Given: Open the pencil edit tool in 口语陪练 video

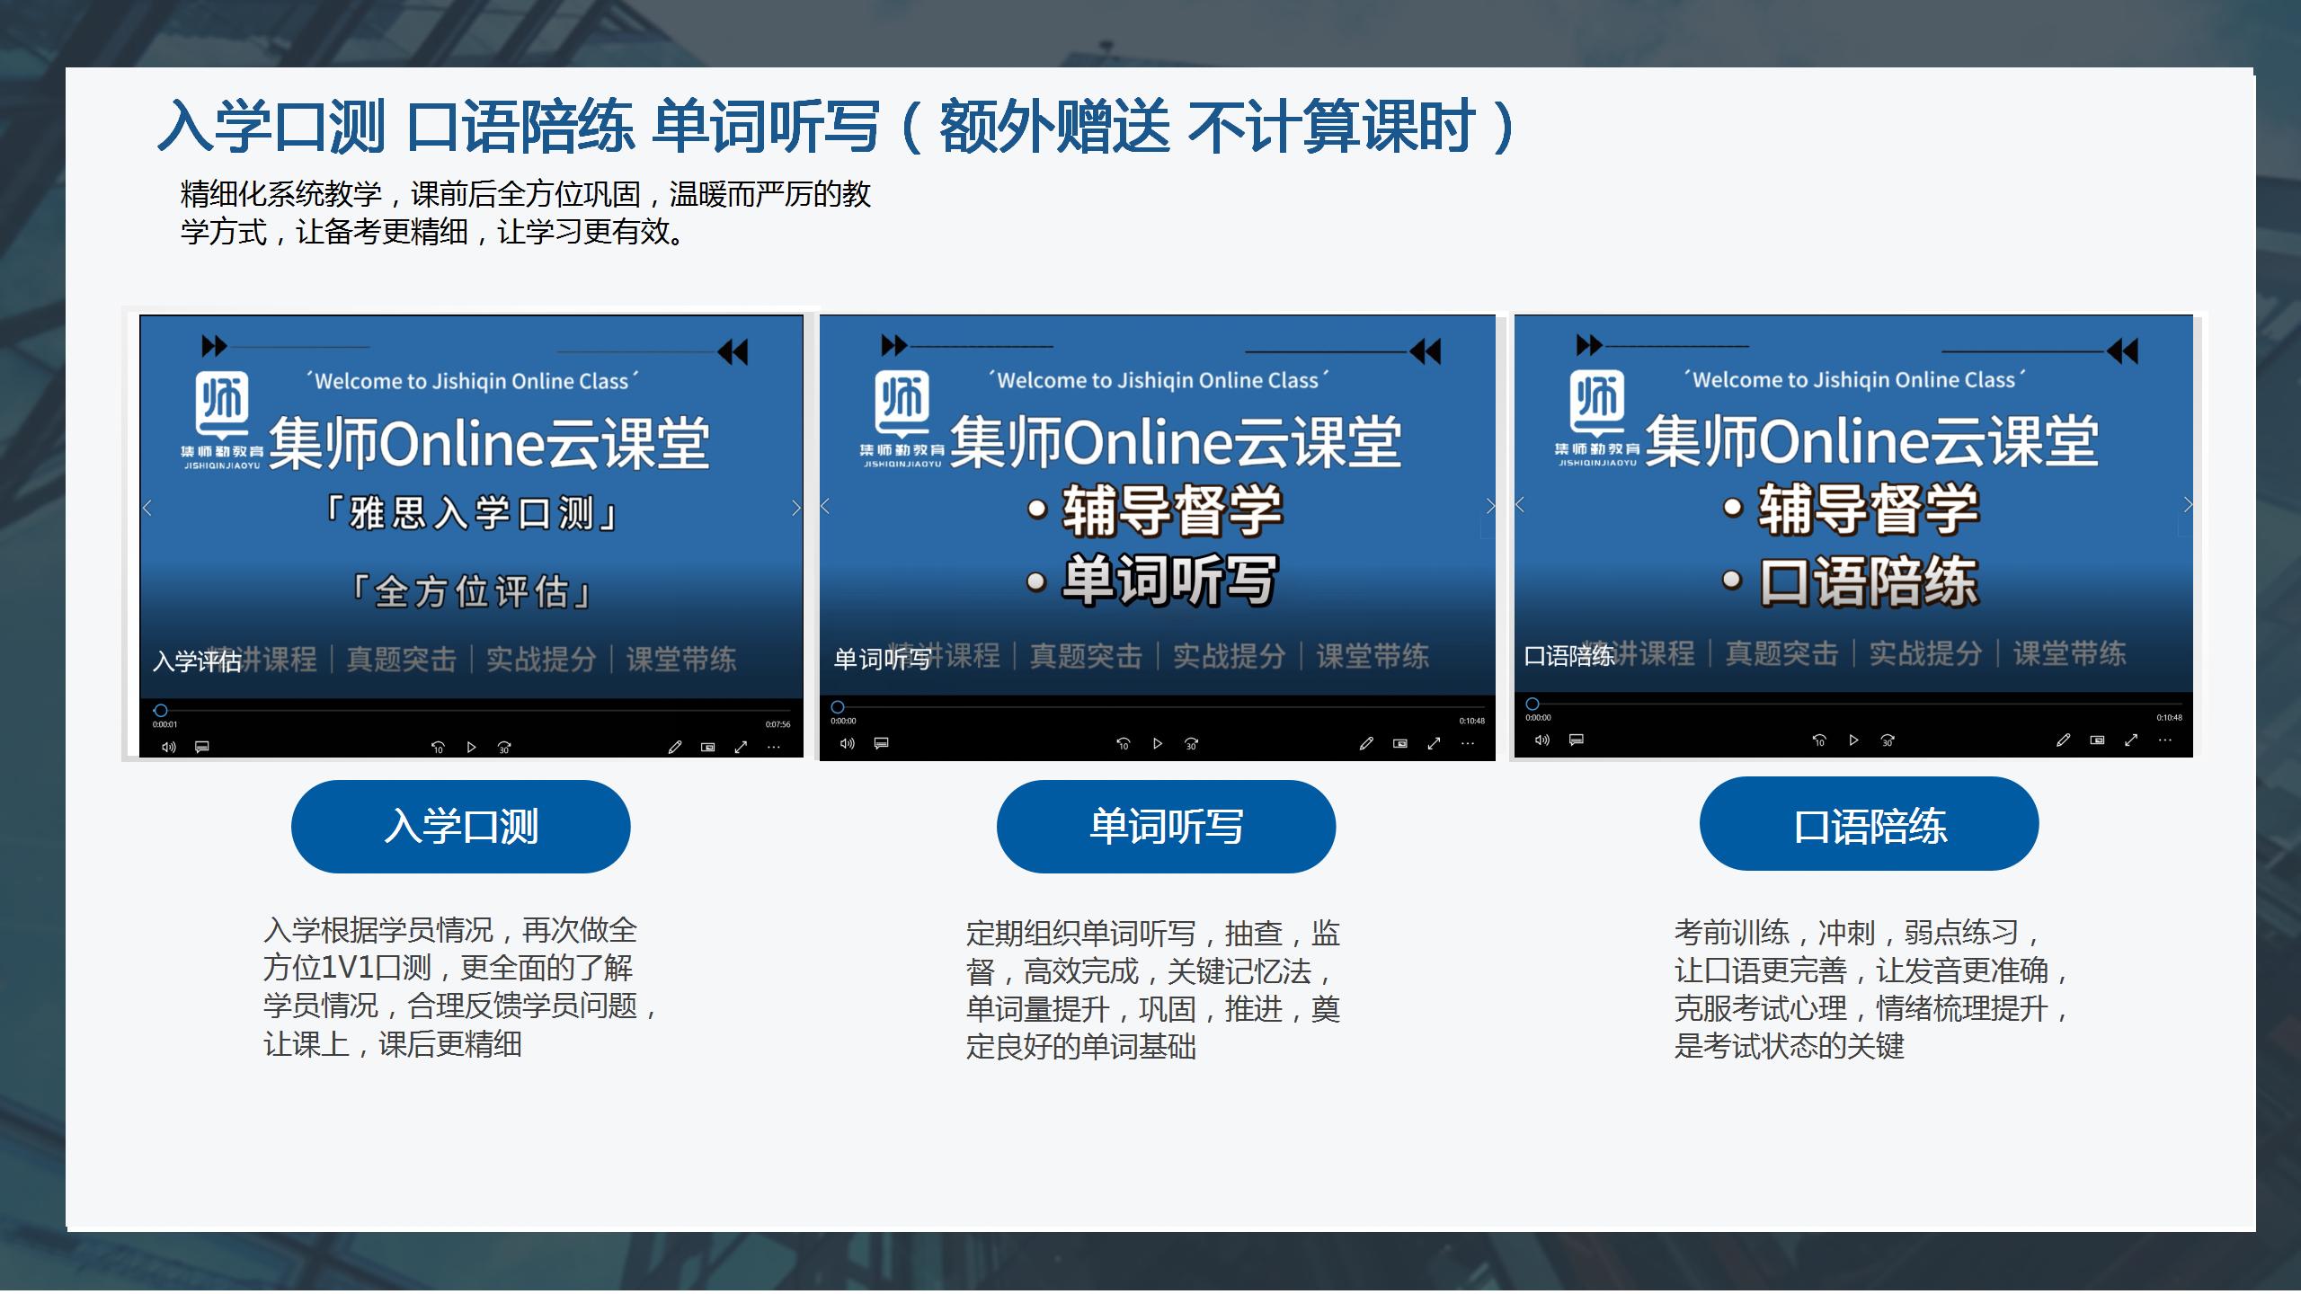Looking at the screenshot, I should click(x=2063, y=740).
